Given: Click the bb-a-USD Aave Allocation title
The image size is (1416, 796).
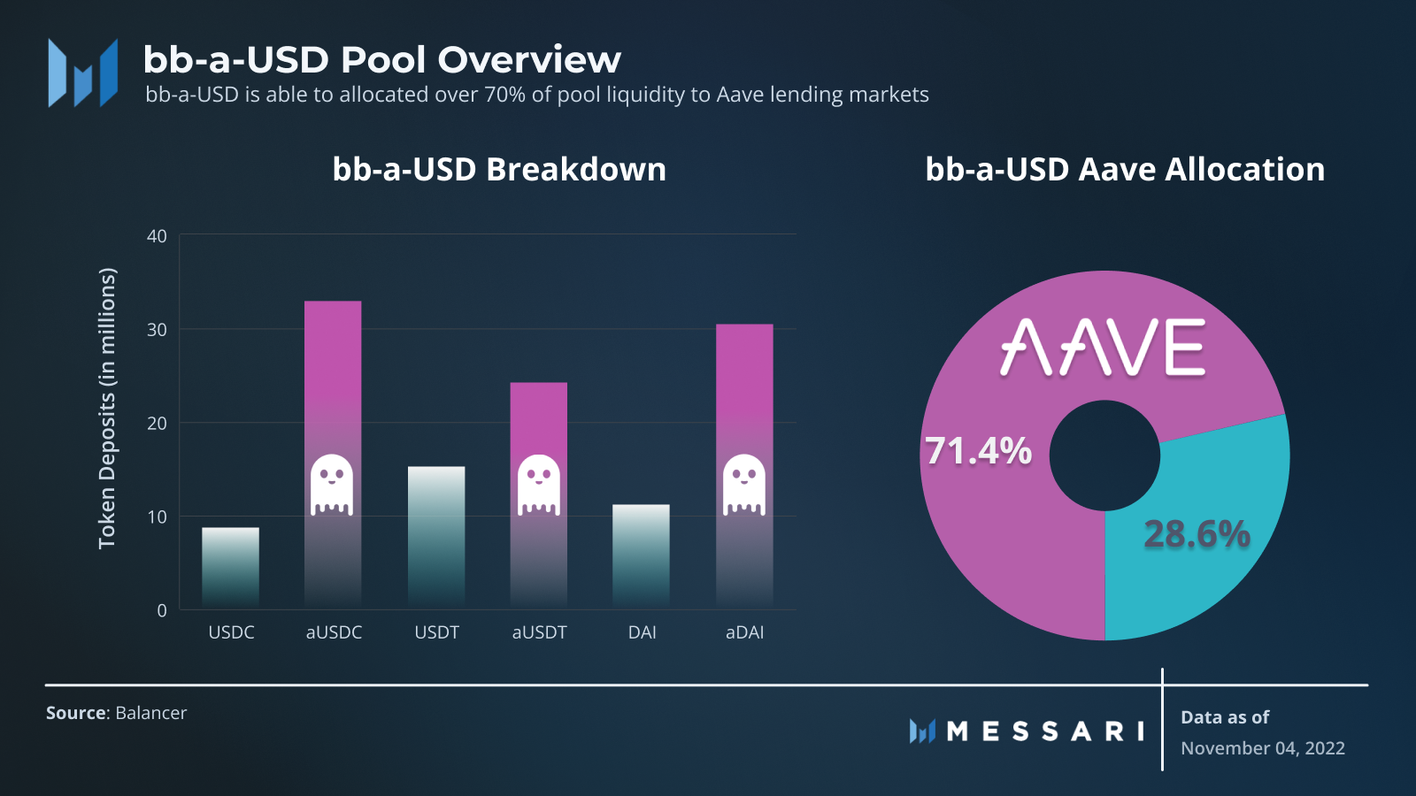Looking at the screenshot, I should point(1125,169).
